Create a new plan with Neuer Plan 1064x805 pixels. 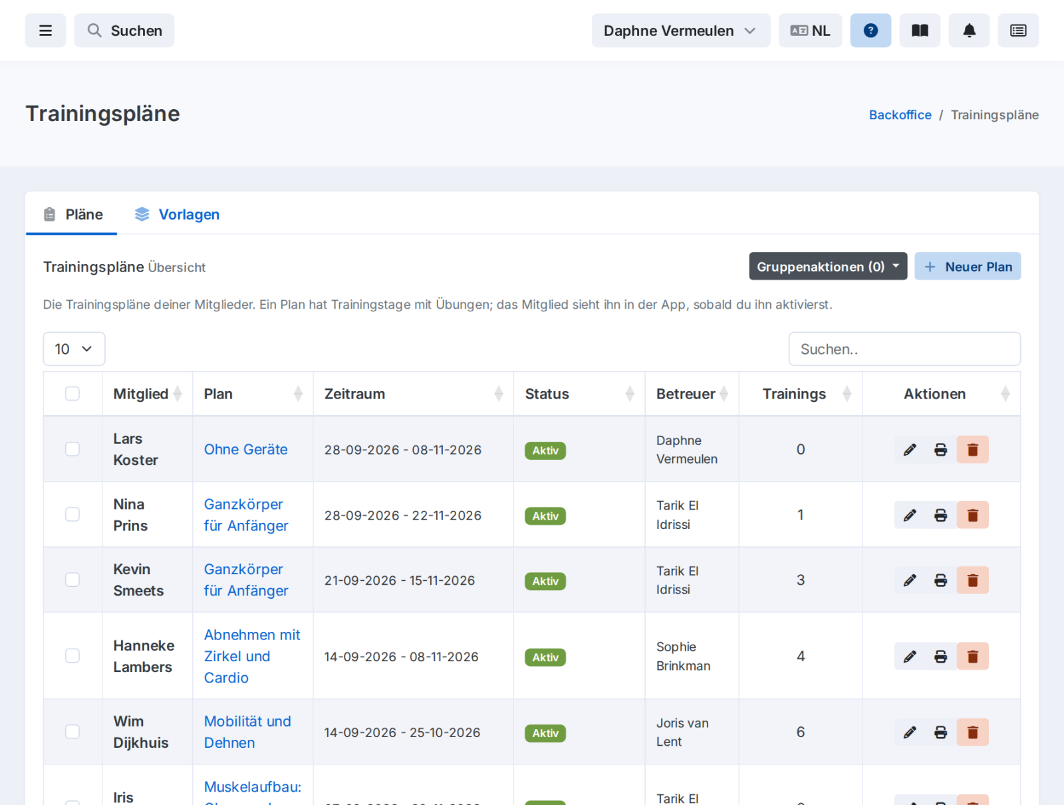[968, 266]
